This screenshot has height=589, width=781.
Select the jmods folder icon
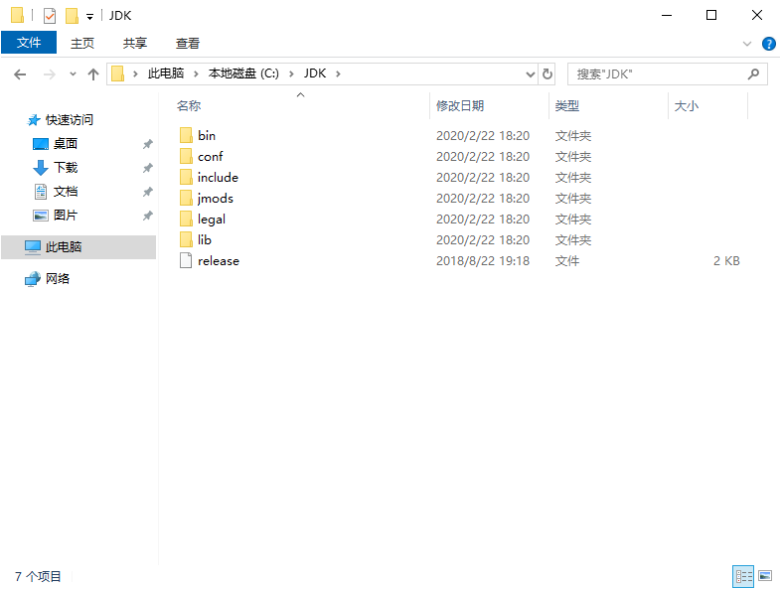(186, 199)
